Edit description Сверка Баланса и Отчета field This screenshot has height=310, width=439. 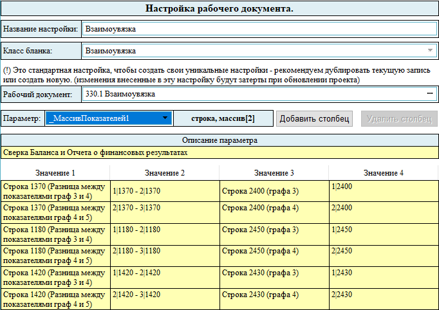coord(219,153)
